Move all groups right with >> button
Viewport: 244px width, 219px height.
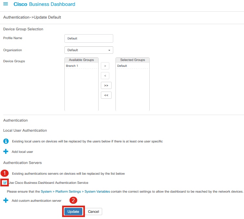coord(106,85)
